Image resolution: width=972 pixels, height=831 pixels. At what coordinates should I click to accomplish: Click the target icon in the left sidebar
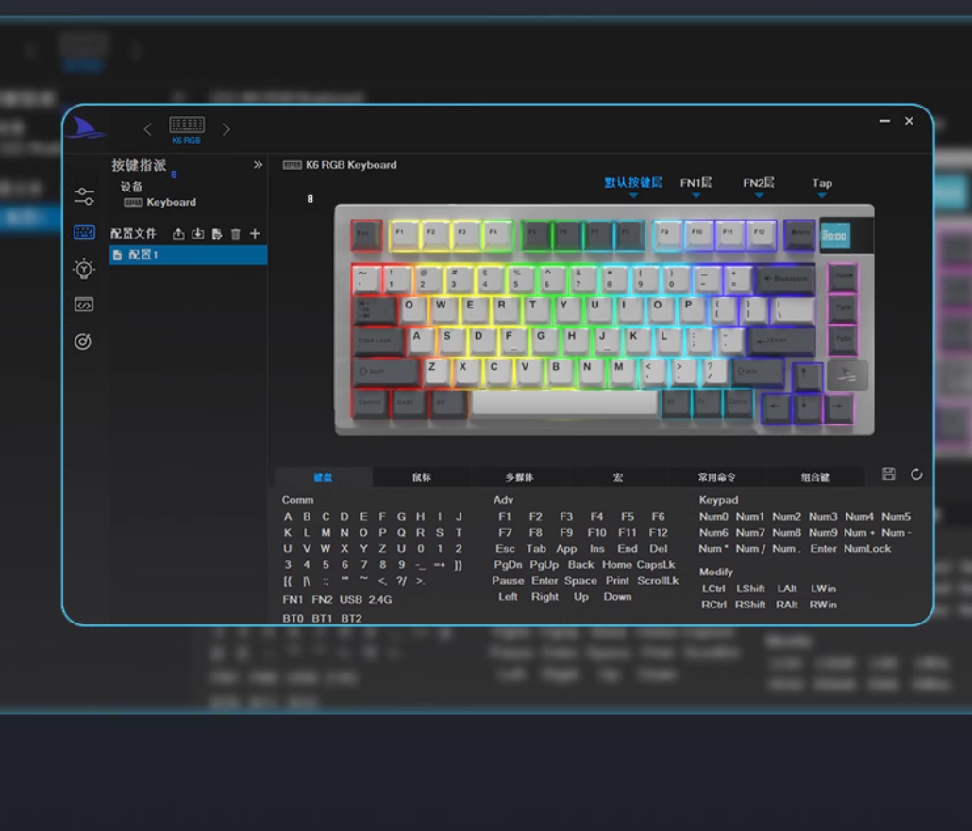[83, 341]
